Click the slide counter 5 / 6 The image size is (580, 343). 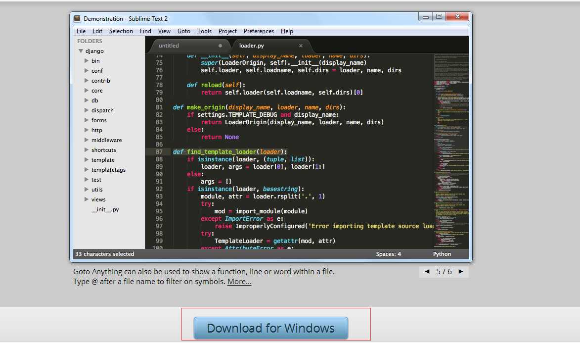[444, 272]
